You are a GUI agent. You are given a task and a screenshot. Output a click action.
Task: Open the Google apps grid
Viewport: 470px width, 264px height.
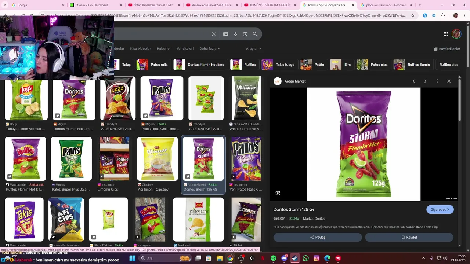click(x=446, y=34)
